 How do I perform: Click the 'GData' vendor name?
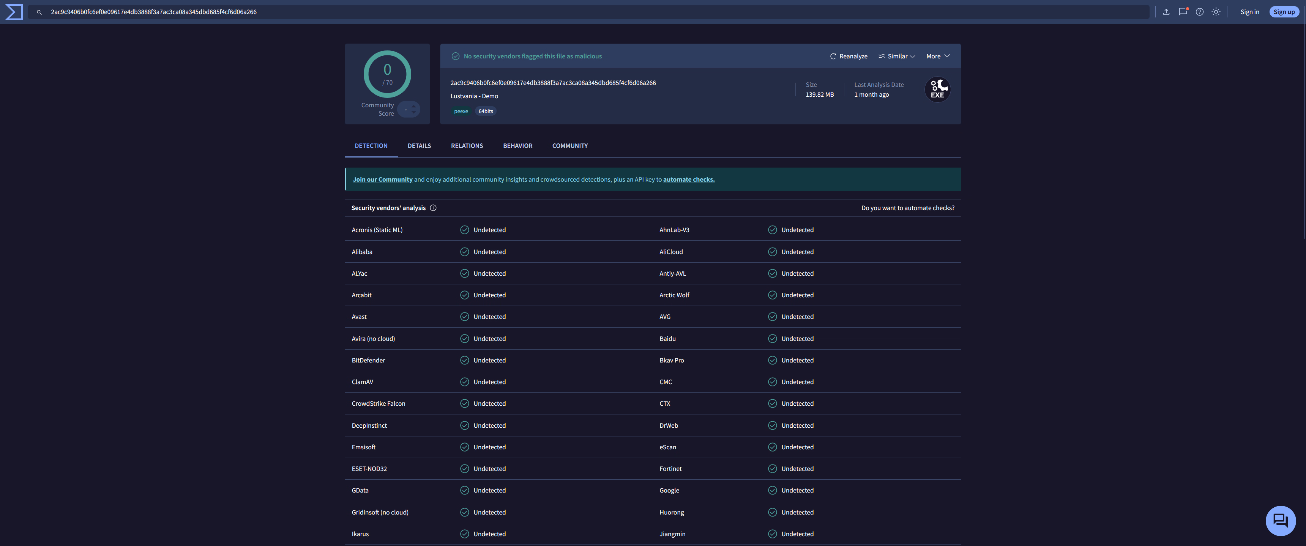tap(360, 490)
